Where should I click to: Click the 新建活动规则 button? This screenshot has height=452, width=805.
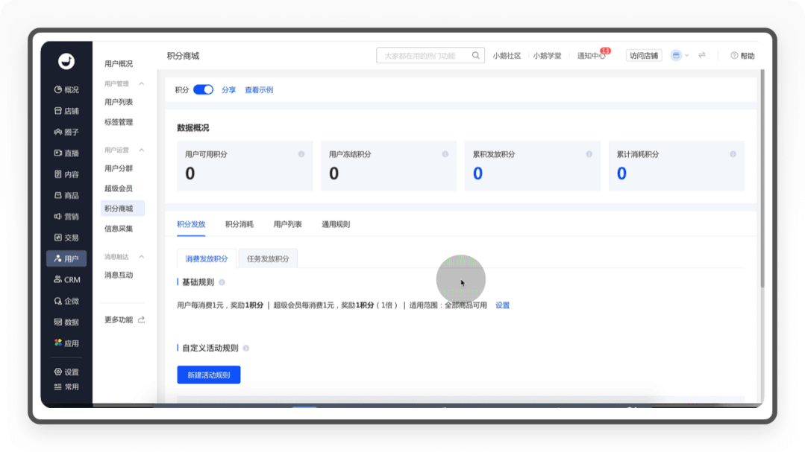[x=208, y=375]
